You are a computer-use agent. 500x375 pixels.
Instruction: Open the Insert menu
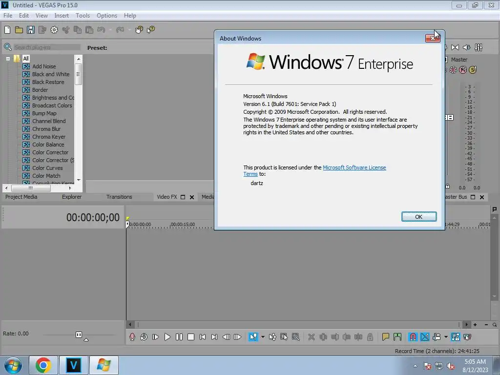62,15
